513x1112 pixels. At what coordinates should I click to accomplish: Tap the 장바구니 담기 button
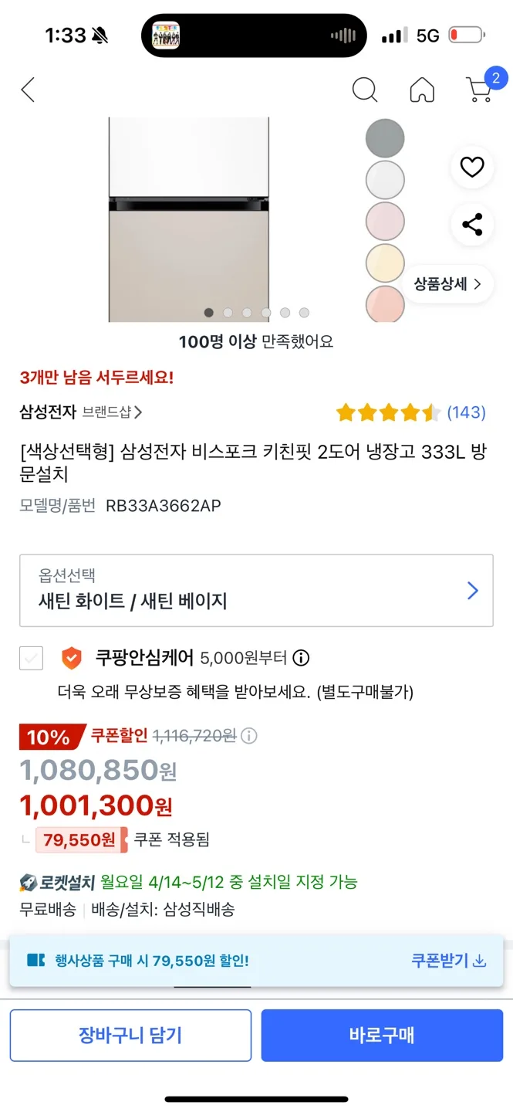[130, 1035]
